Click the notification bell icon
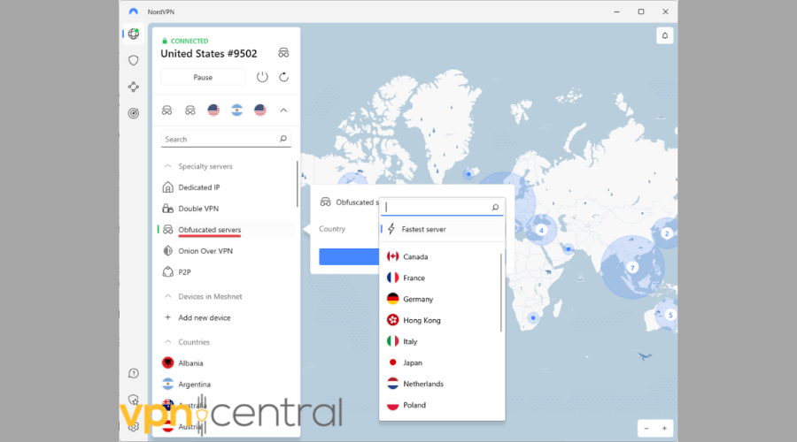 [x=664, y=35]
